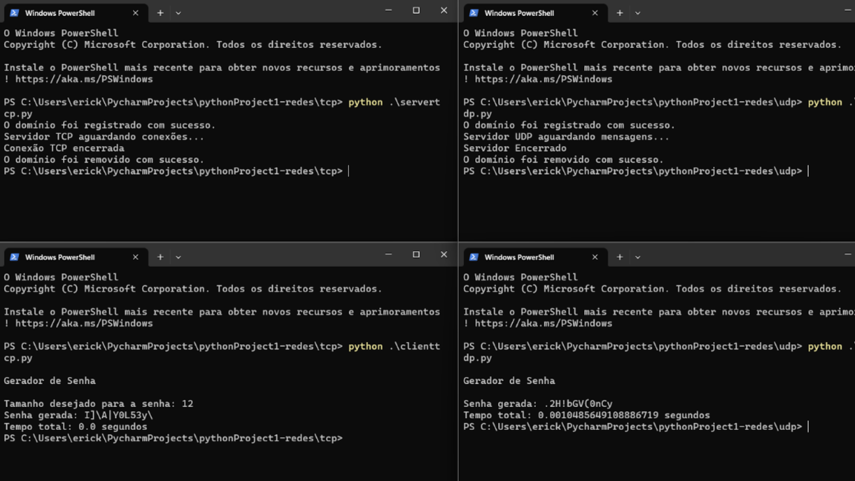Click the text 'Conexão TCP encerrada'
Viewport: 855px width, 481px height.
(x=64, y=148)
